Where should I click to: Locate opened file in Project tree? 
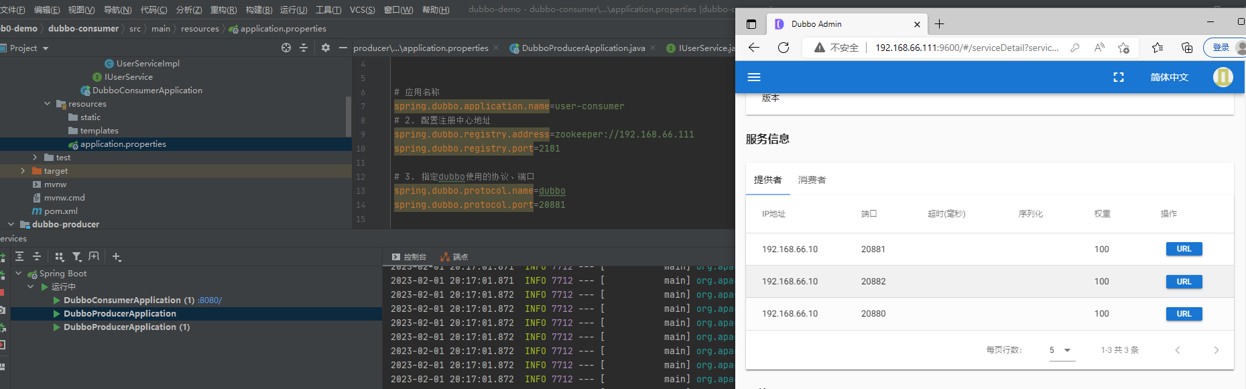286,48
